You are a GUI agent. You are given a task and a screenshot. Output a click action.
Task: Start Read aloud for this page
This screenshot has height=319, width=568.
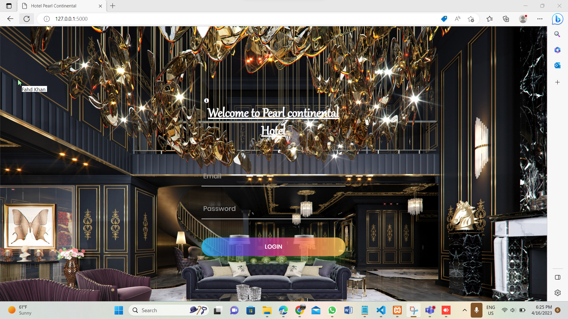tap(457, 19)
